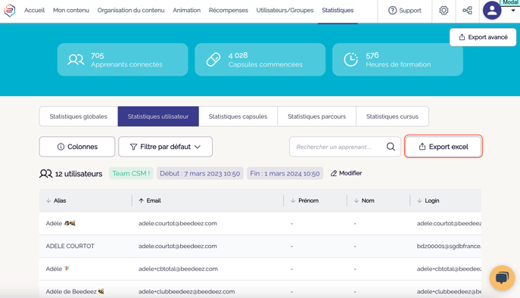
Task: Select Statistiques utilisateur tab
Action: click(x=158, y=116)
